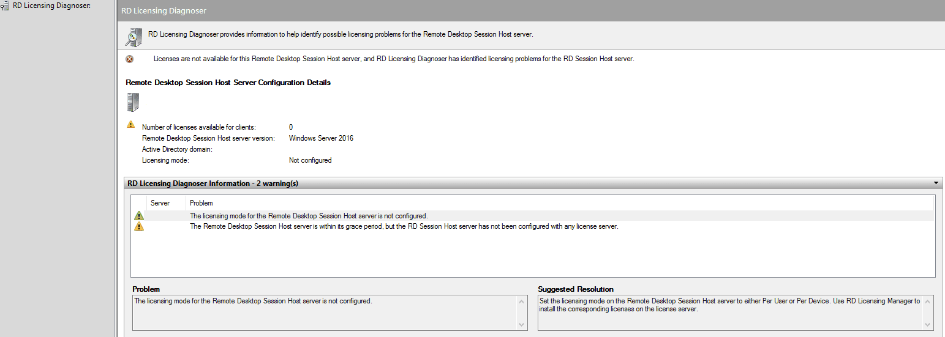Click red error icon beside licenses unavailable message

129,59
